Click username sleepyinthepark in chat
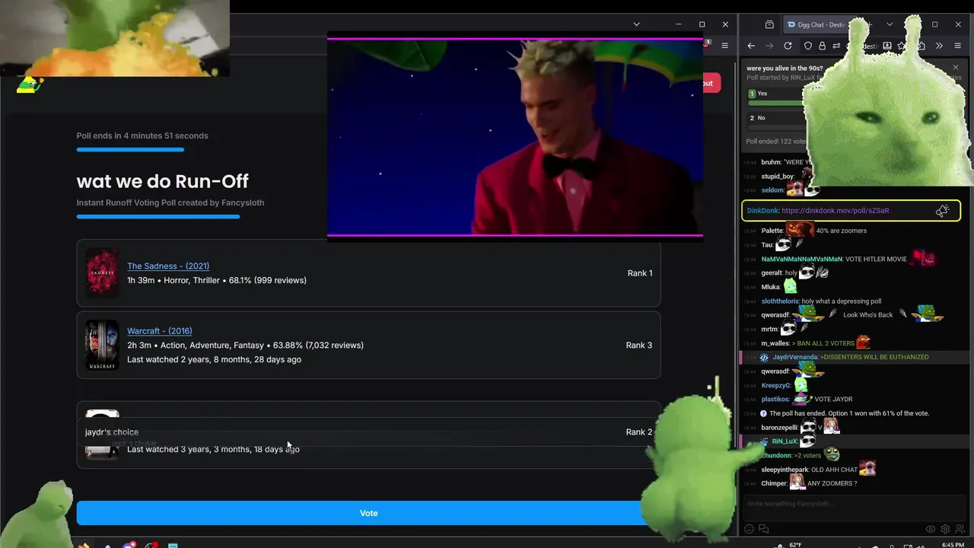974x548 pixels. (785, 470)
